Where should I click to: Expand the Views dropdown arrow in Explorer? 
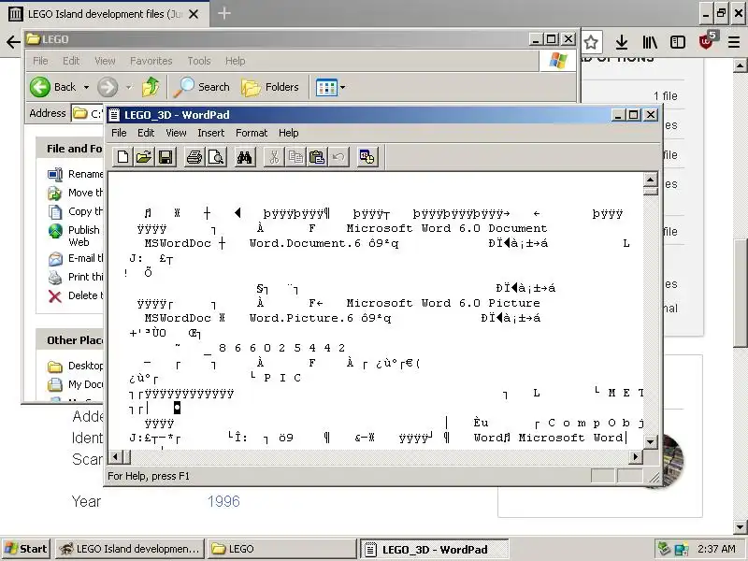[x=342, y=87]
